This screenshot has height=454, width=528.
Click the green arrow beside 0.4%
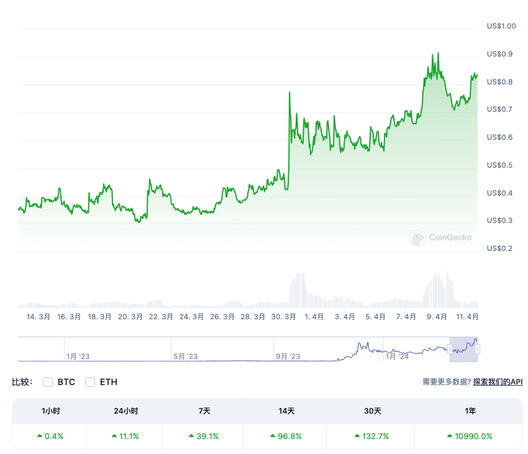click(40, 436)
